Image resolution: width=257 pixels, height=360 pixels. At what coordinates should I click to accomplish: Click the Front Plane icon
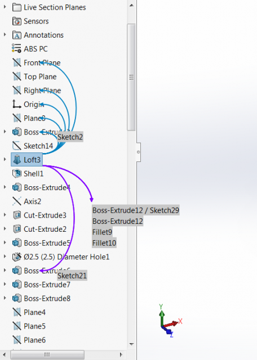click(17, 62)
